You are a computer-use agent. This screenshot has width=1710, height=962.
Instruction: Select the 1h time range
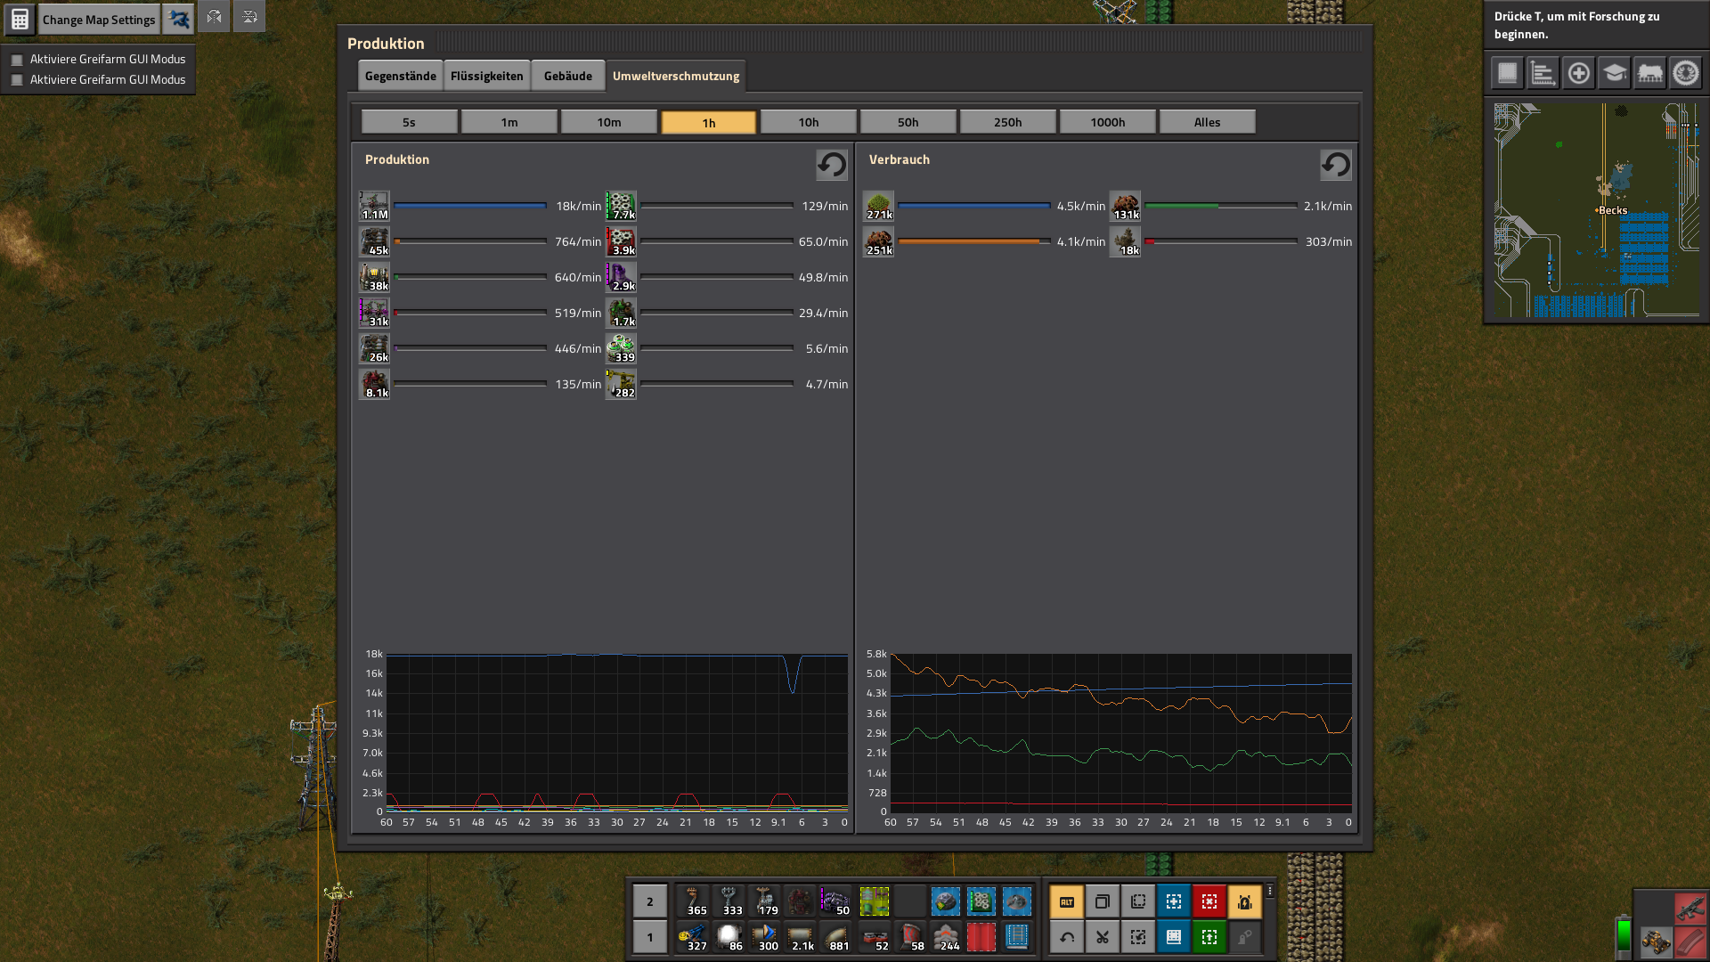pyautogui.click(x=709, y=122)
